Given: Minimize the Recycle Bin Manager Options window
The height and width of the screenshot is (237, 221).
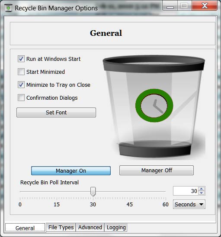Looking at the screenshot, I should [x=170, y=6].
